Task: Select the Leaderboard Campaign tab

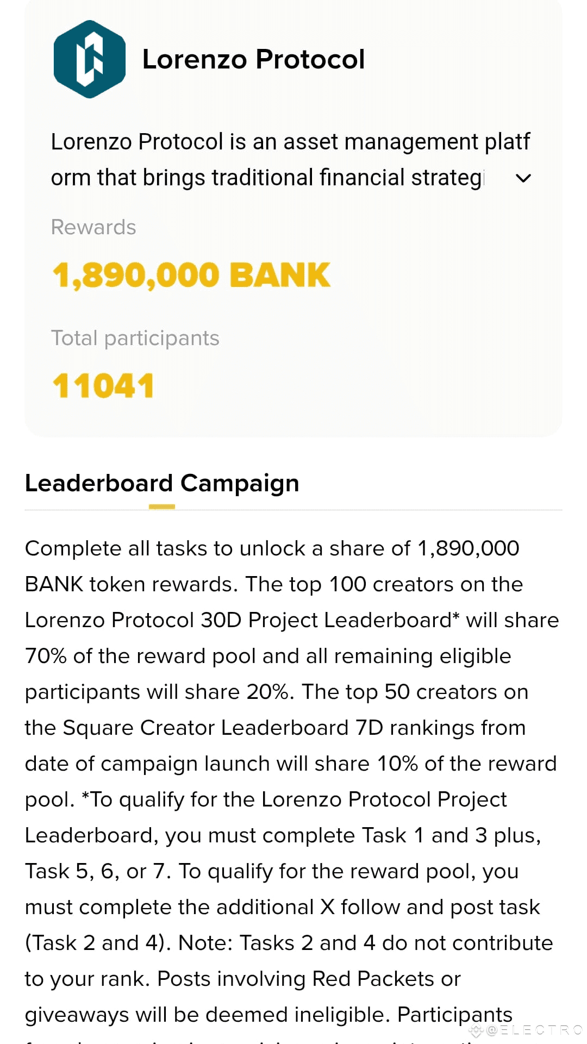Action: coord(162,483)
